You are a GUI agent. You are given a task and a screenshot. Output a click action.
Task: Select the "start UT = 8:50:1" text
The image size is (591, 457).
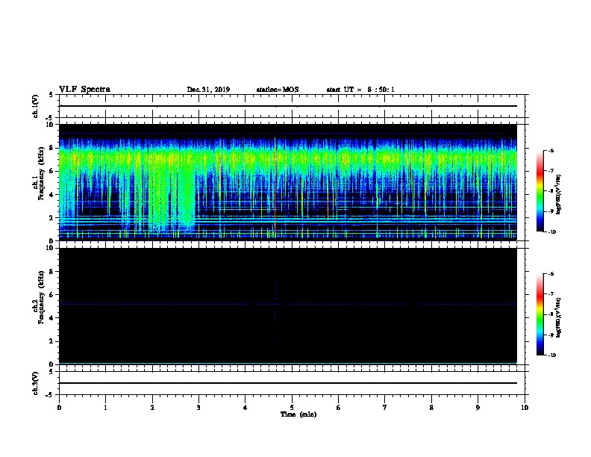point(360,90)
